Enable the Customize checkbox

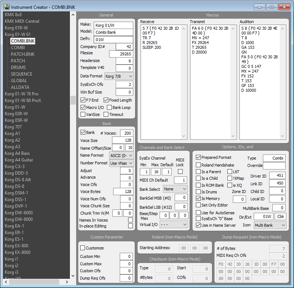tap(82, 248)
